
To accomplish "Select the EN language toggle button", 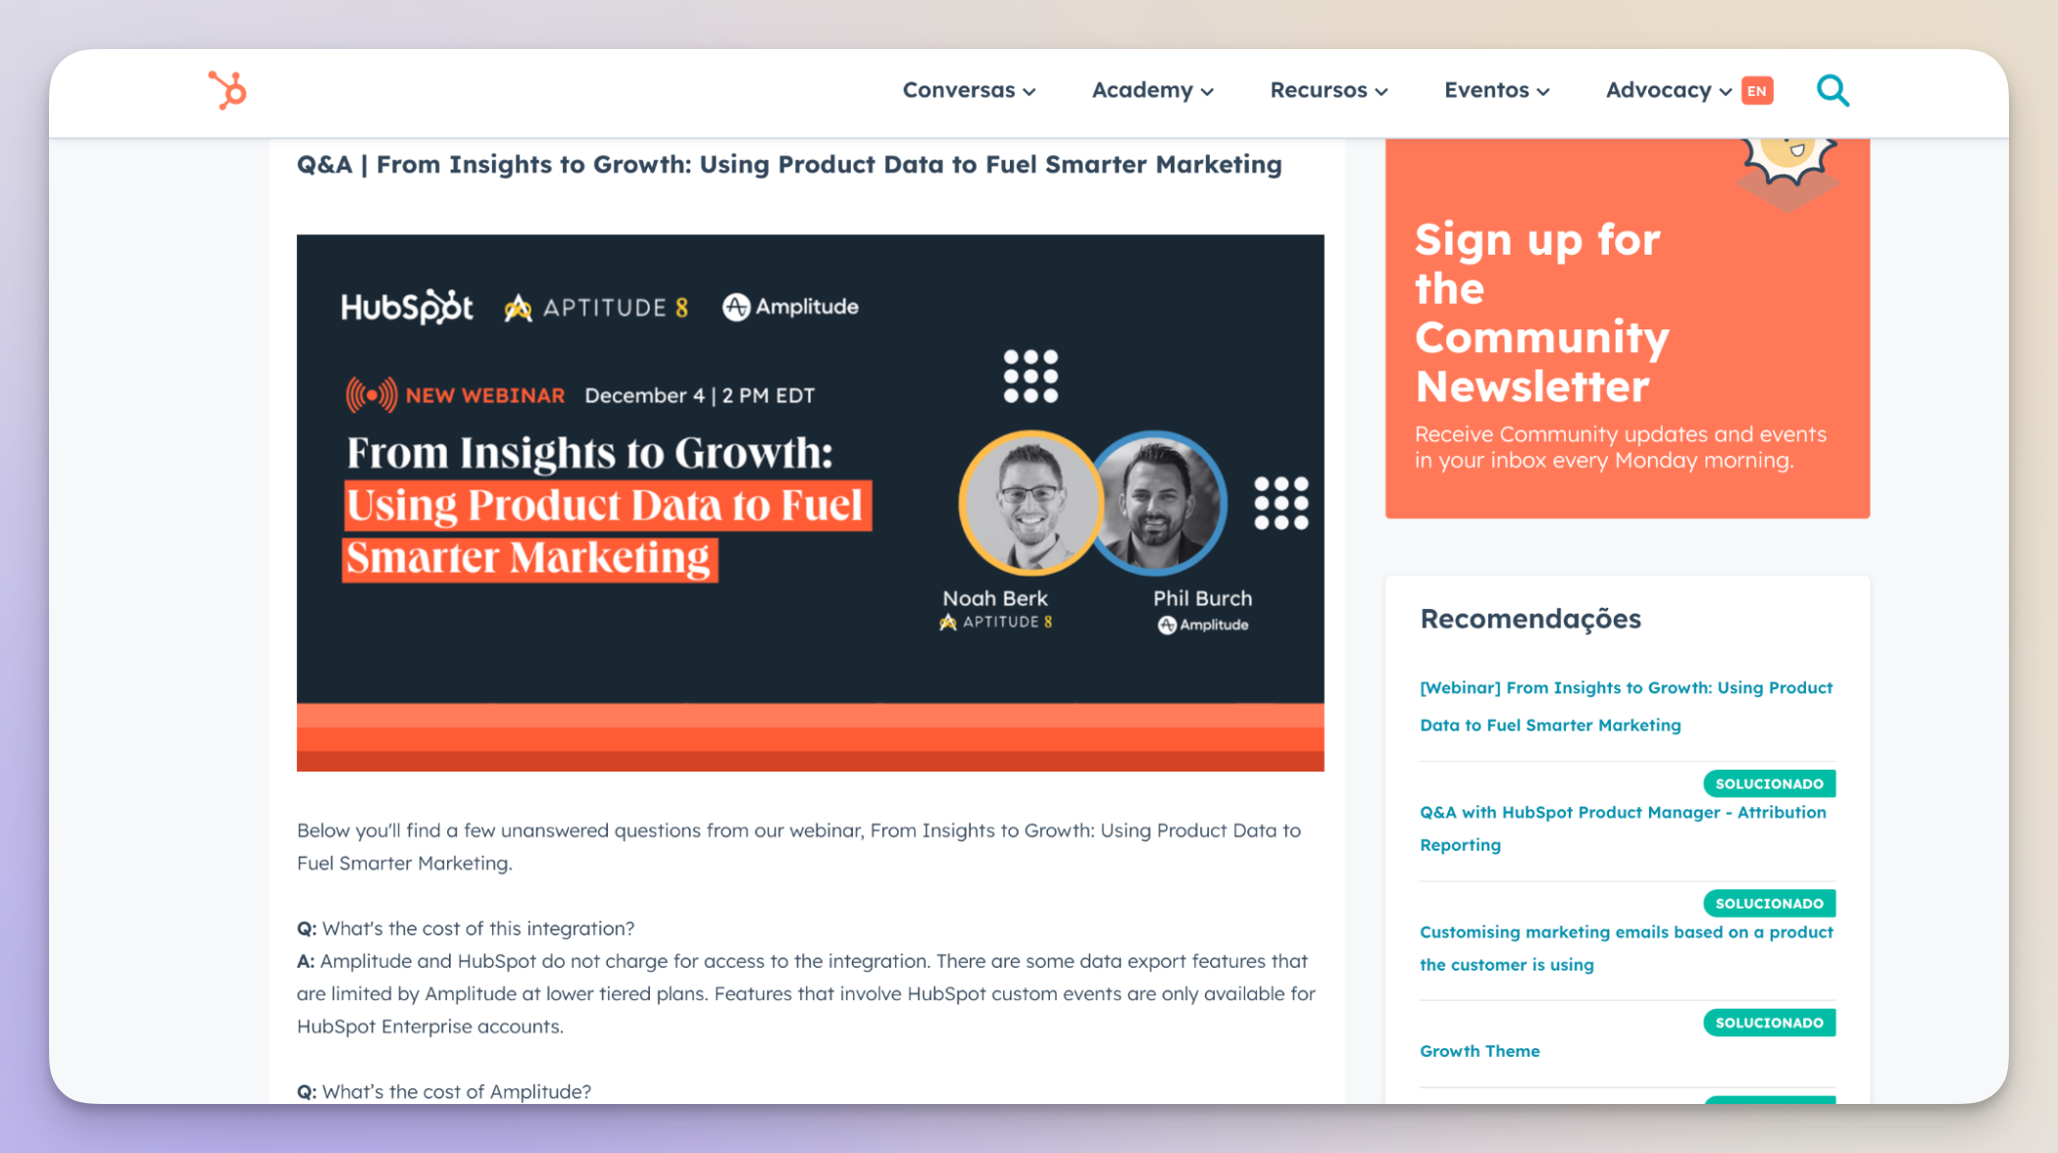I will click(1758, 89).
